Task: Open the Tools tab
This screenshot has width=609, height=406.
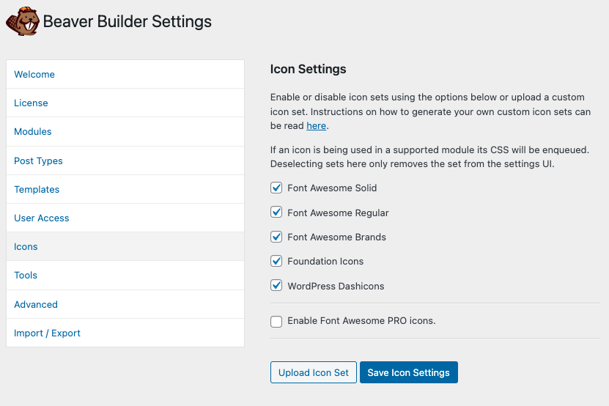Action: 125,276
